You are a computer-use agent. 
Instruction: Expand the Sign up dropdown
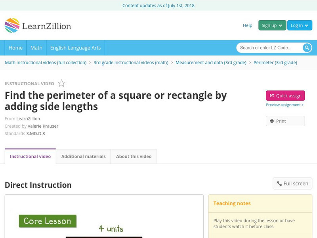[271, 25]
